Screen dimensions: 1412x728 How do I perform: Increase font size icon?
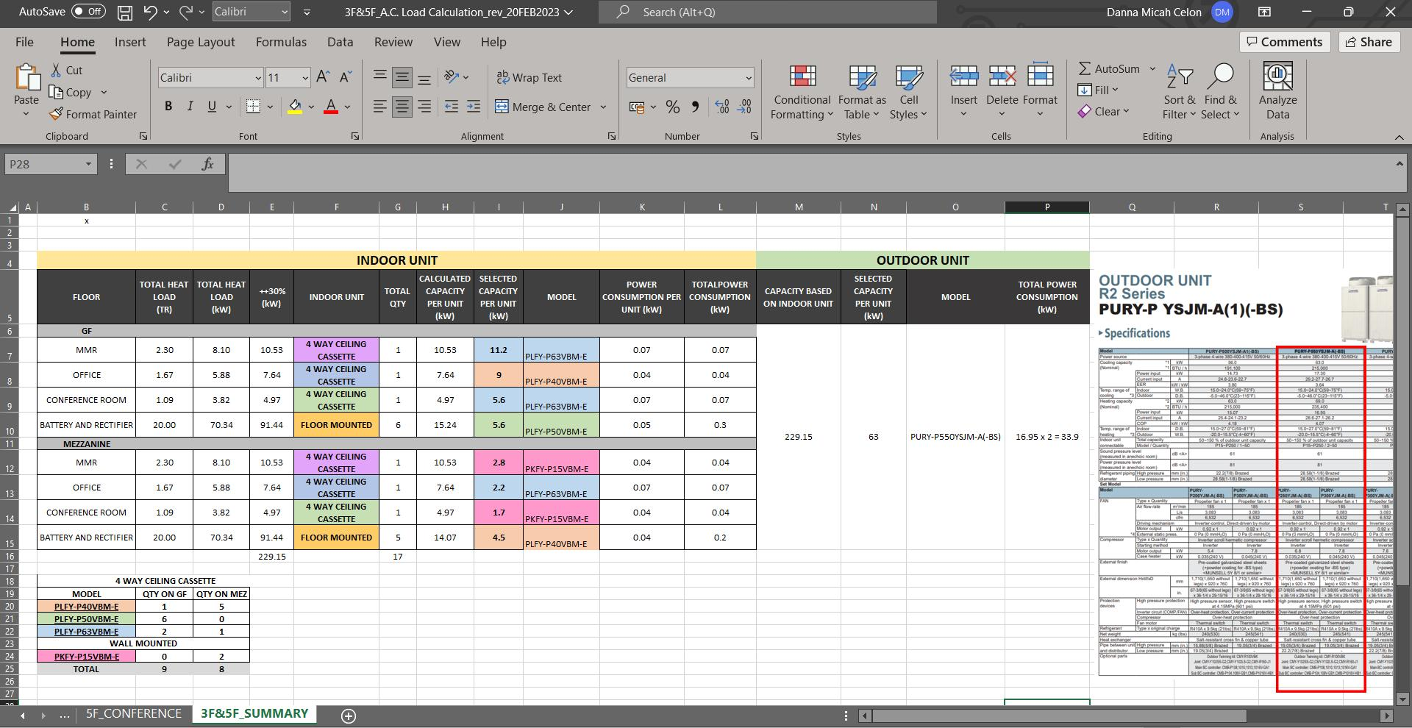coord(323,76)
